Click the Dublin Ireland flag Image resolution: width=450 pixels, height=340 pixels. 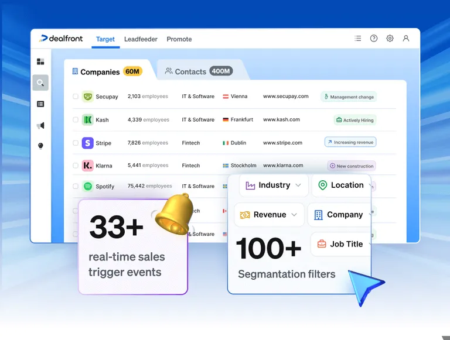tap(226, 143)
